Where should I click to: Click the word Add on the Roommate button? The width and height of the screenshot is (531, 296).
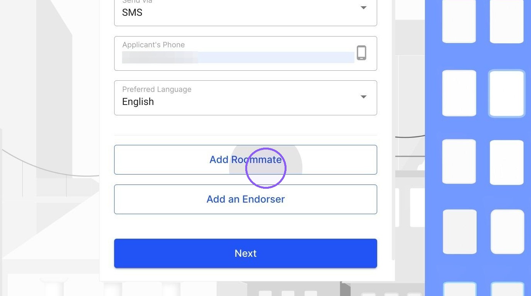click(219, 160)
